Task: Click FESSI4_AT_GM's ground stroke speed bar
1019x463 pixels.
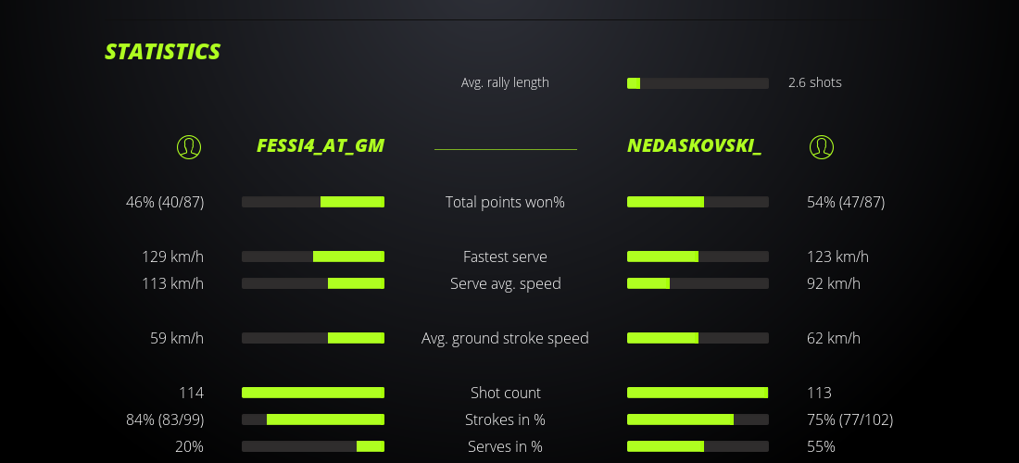Action: pos(313,338)
